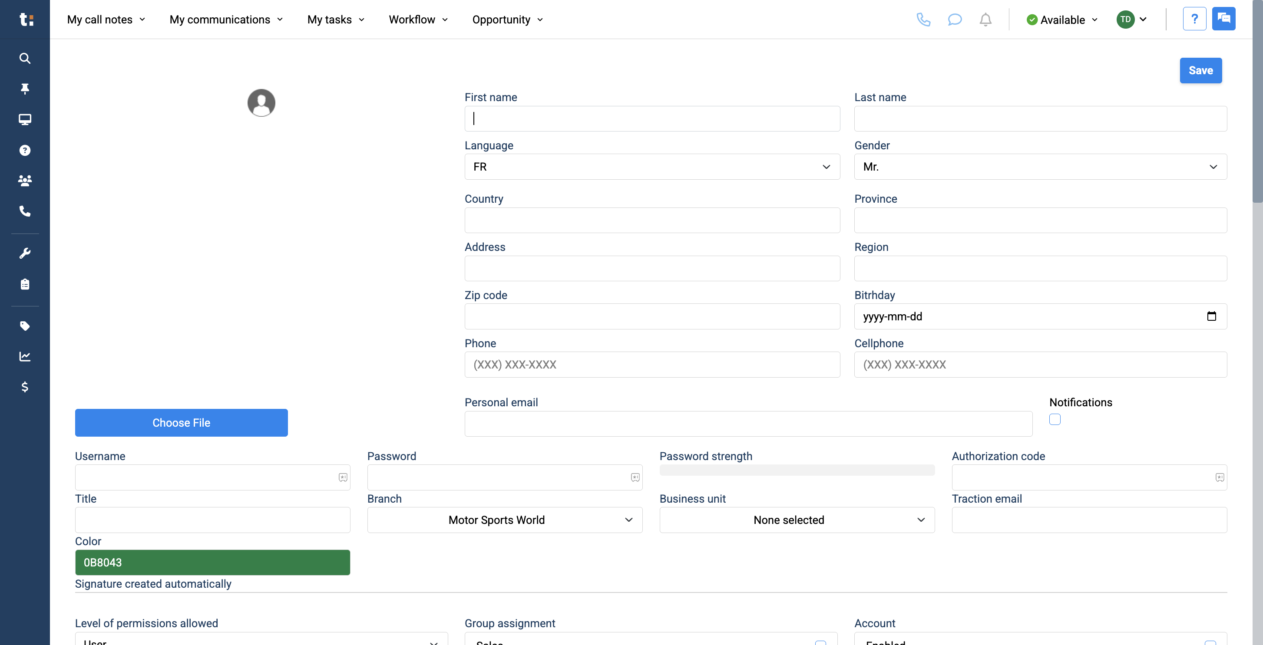Open the Language dropdown showing FR
Screen dimensions: 1263x645
pyautogui.click(x=651, y=167)
